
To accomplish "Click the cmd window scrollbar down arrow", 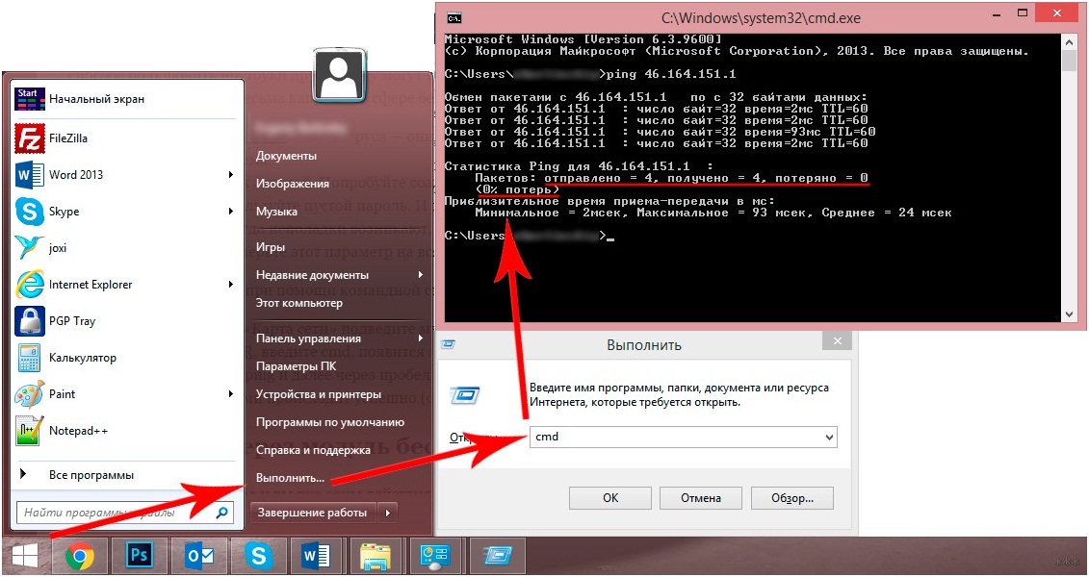I will [x=1070, y=314].
